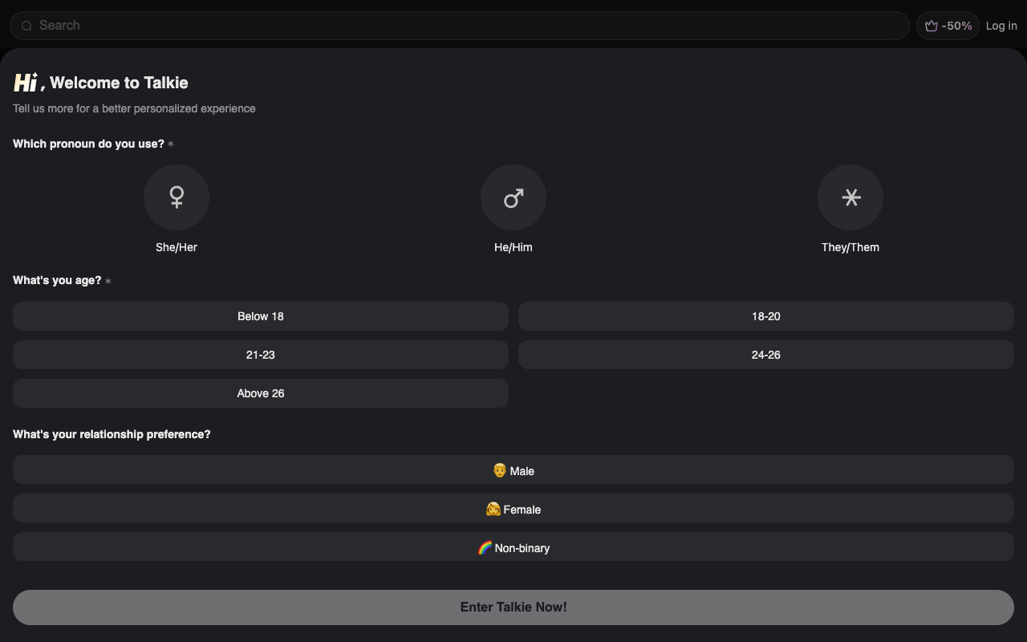Choose the Above 26 age option
The image size is (1027, 642).
(261, 393)
